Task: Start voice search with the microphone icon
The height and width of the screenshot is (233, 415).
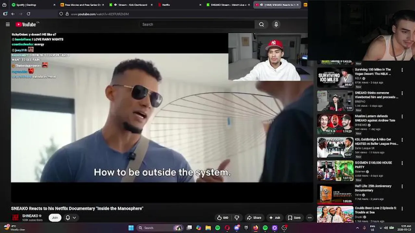Action: tap(276, 24)
